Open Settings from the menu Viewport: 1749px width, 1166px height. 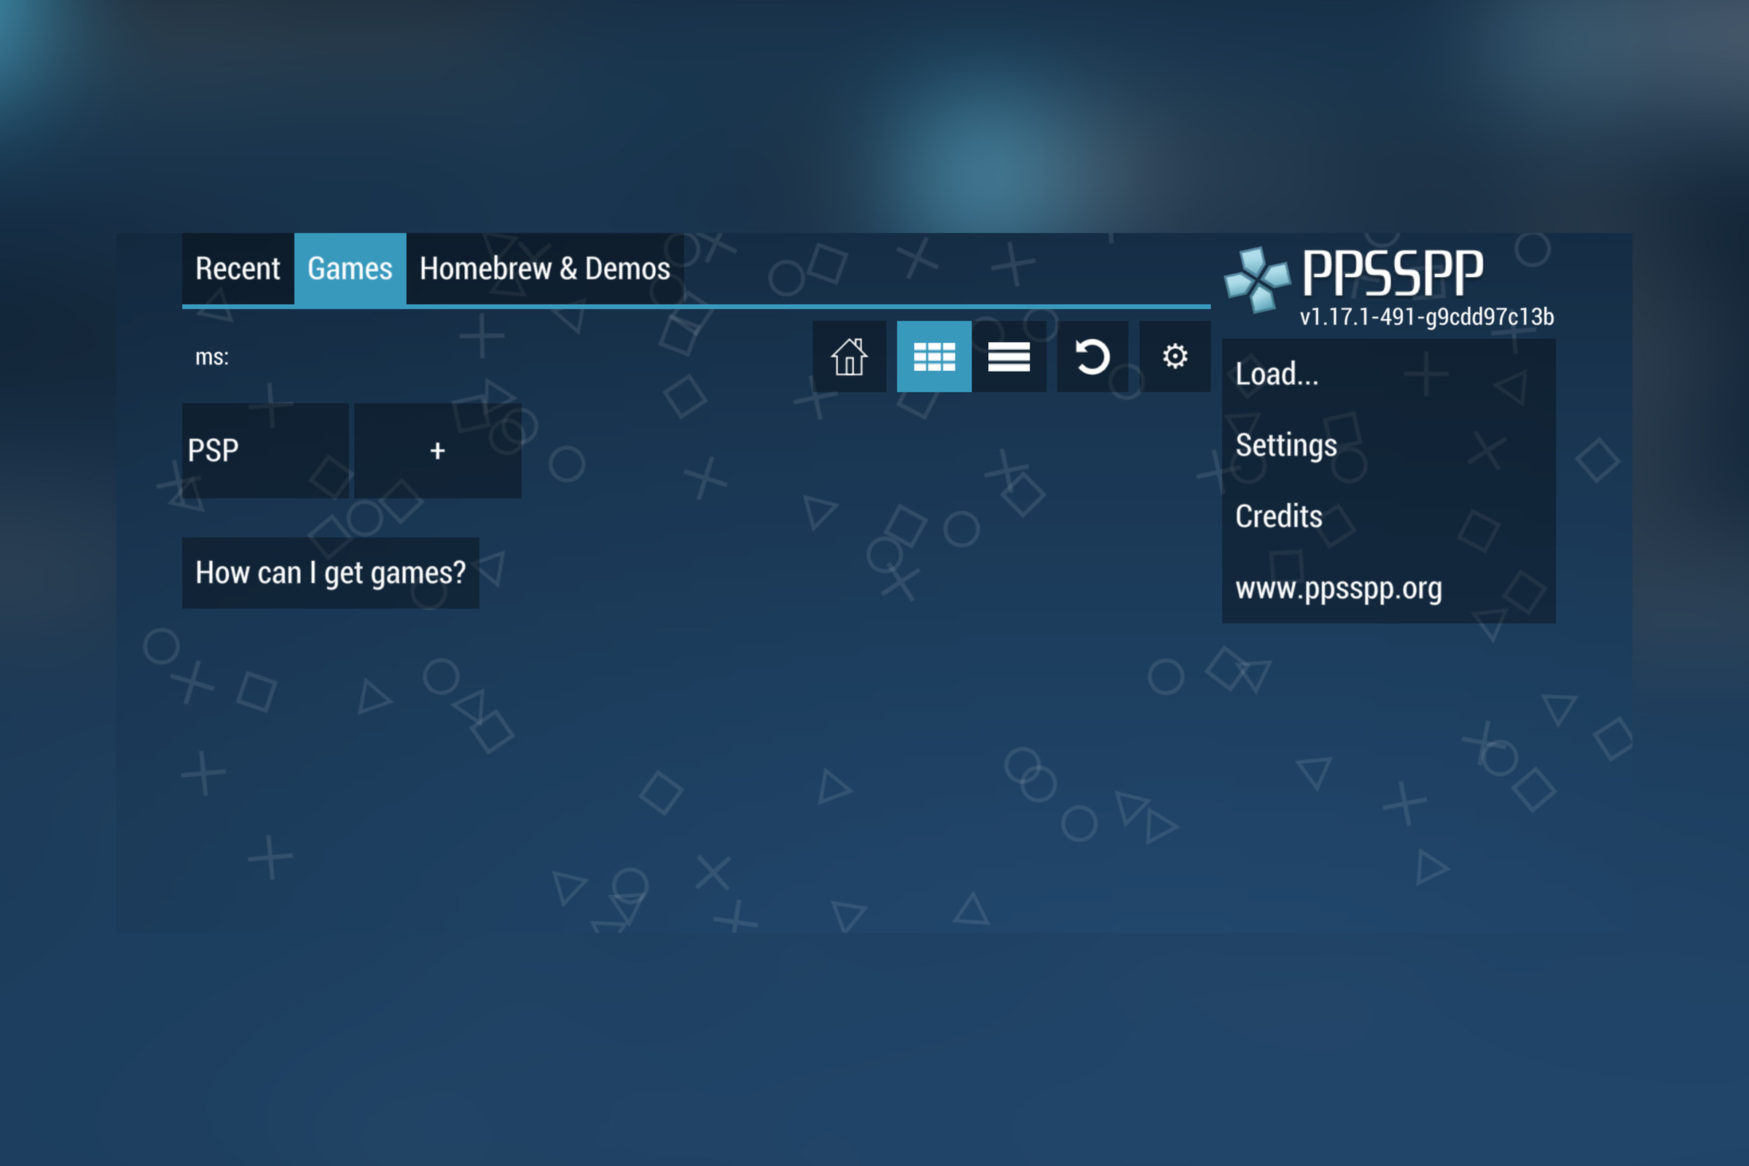pyautogui.click(x=1286, y=444)
